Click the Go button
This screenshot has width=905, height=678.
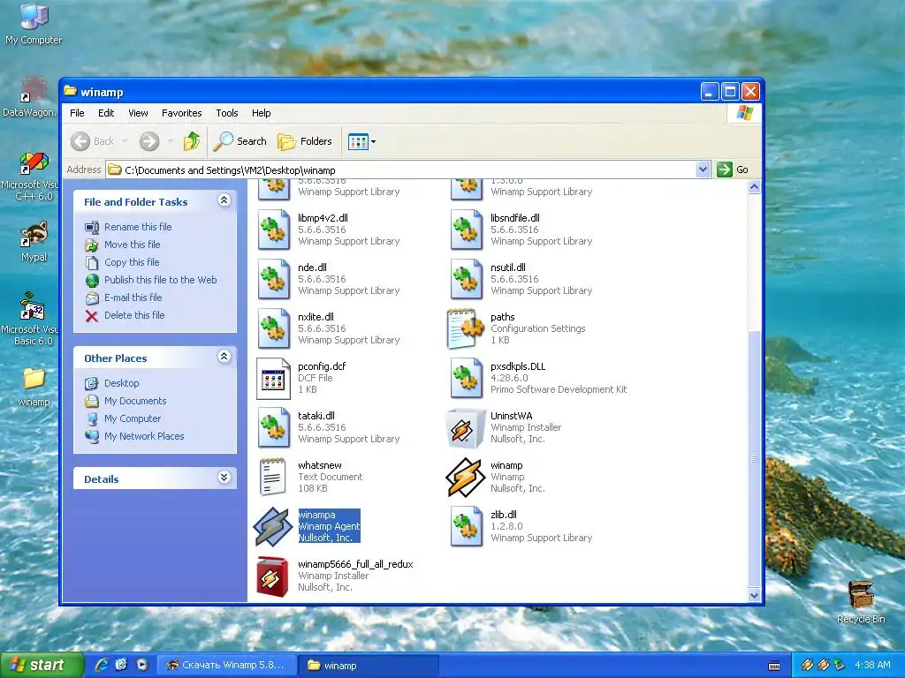[x=733, y=169]
